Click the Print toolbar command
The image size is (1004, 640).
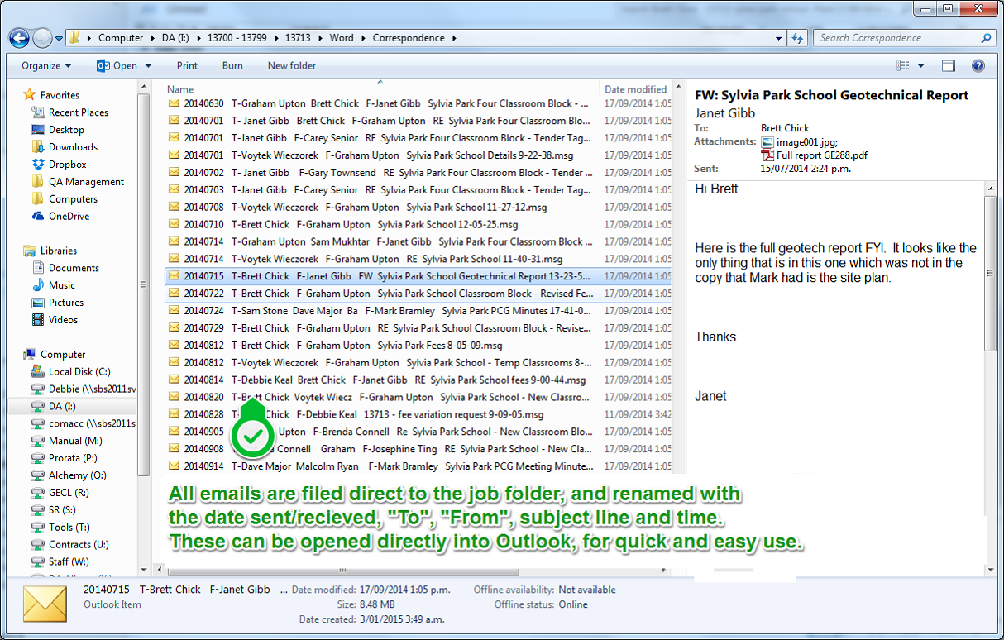coord(187,66)
